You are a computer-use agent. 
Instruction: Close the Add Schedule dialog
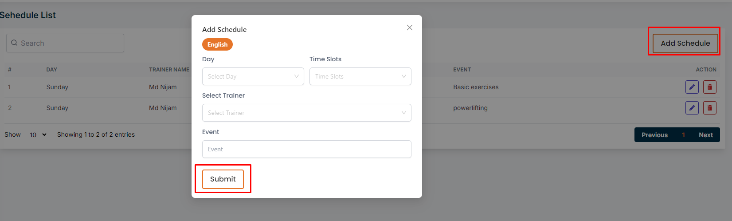[x=410, y=28]
